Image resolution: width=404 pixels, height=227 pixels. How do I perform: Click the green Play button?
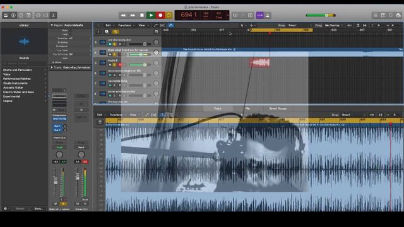151,15
